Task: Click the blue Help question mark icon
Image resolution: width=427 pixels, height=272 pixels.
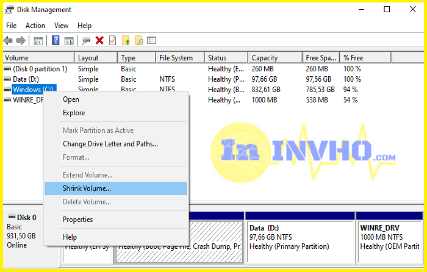Action: pos(56,41)
